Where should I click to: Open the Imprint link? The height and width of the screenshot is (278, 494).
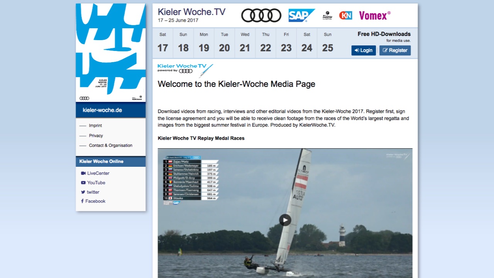coord(95,125)
